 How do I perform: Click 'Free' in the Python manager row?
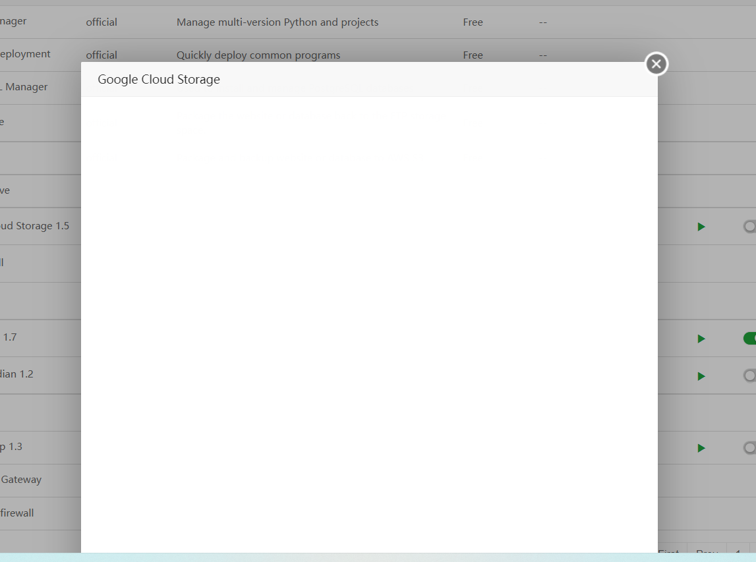tap(473, 22)
